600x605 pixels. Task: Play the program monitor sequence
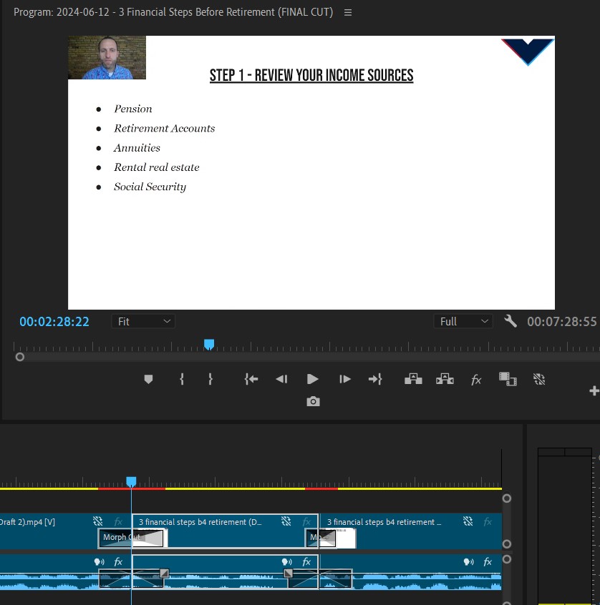tap(312, 379)
